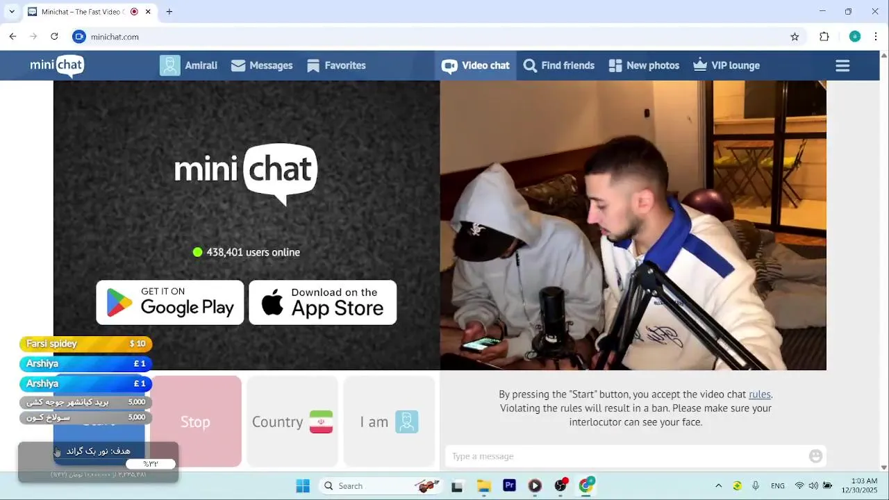
Task: Open the volume speaker tray icon
Action: 813,486
